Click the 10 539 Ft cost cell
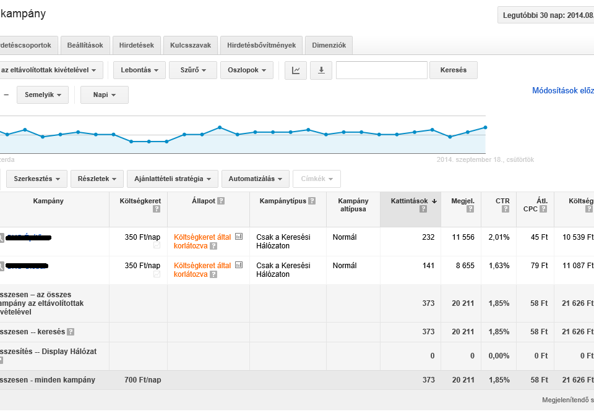This screenshot has width=594, height=414. [578, 237]
